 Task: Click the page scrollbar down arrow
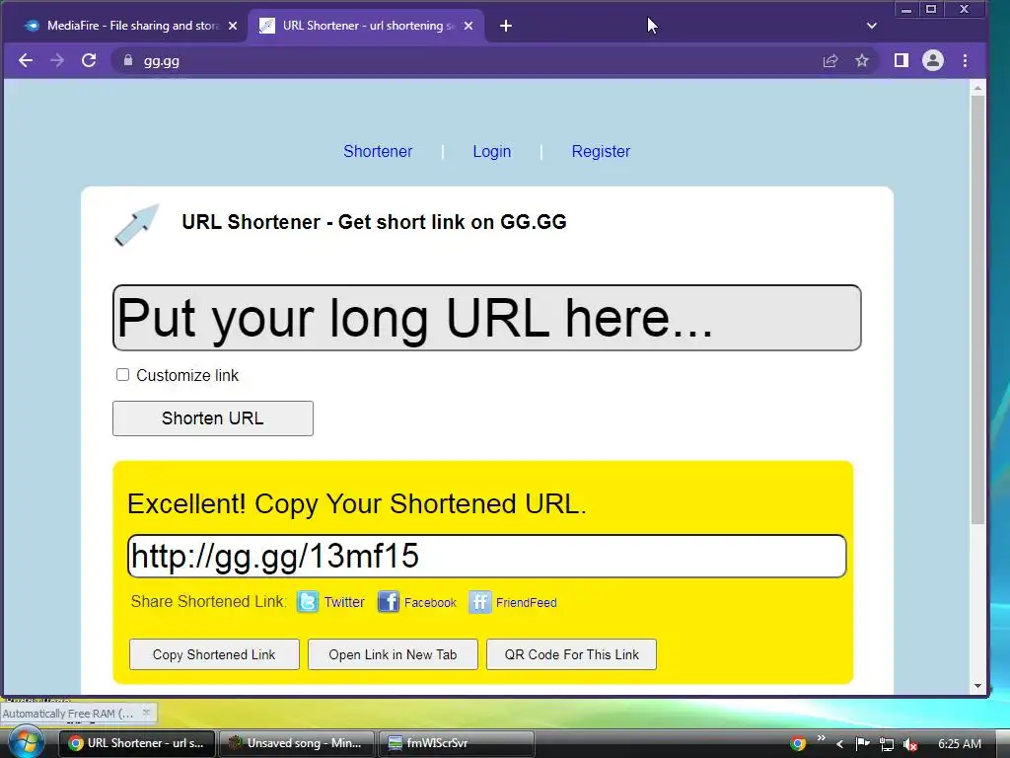click(x=977, y=687)
